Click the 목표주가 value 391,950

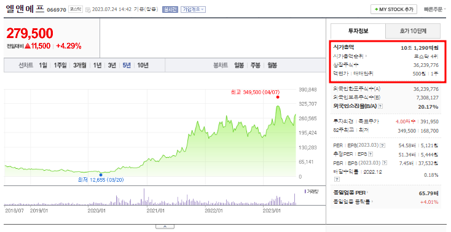point(429,122)
